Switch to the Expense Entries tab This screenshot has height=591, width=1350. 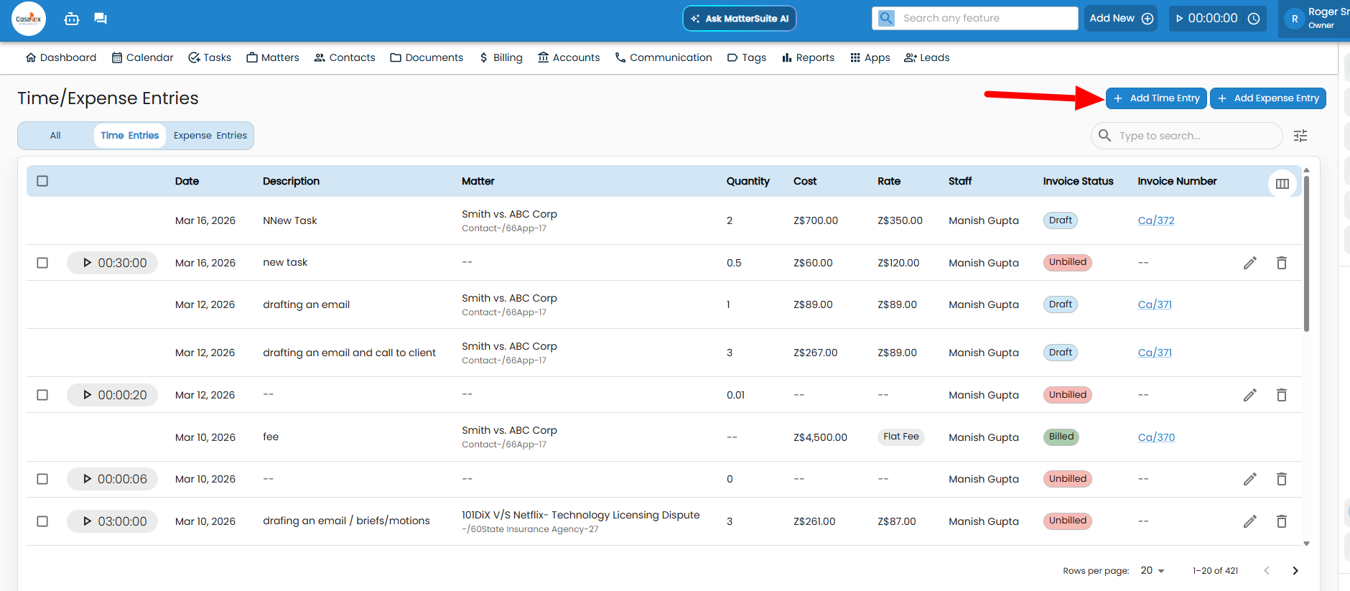coord(210,136)
